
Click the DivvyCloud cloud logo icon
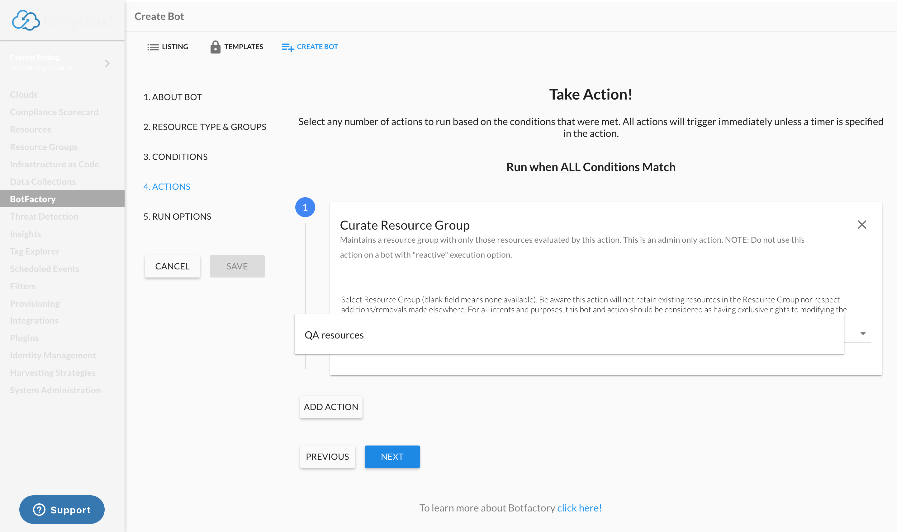pyautogui.click(x=26, y=20)
